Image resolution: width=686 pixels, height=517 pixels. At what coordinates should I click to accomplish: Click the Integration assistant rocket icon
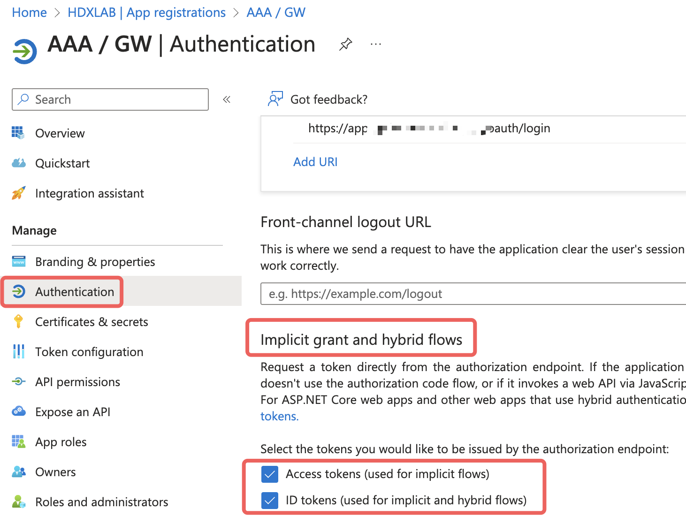(19, 193)
